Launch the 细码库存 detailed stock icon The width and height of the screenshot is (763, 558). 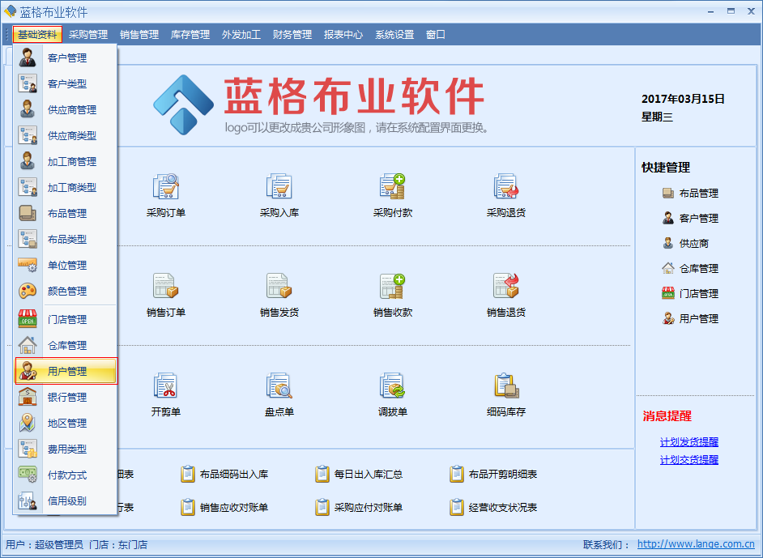pos(506,387)
